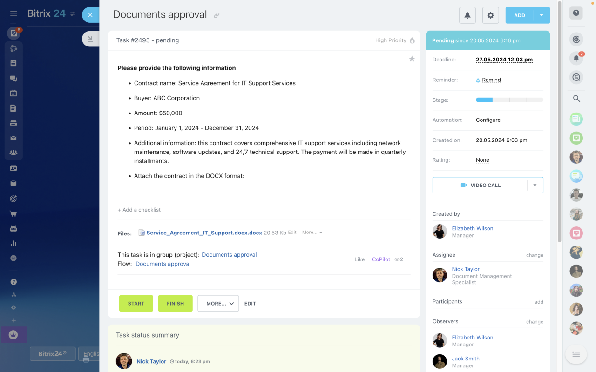The height and width of the screenshot is (372, 596).
Task: Toggle Like on the task
Action: [x=359, y=259]
